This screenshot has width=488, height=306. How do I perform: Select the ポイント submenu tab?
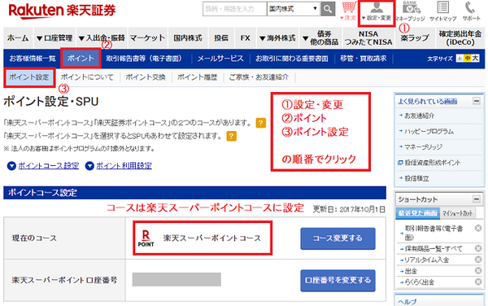coord(81,59)
